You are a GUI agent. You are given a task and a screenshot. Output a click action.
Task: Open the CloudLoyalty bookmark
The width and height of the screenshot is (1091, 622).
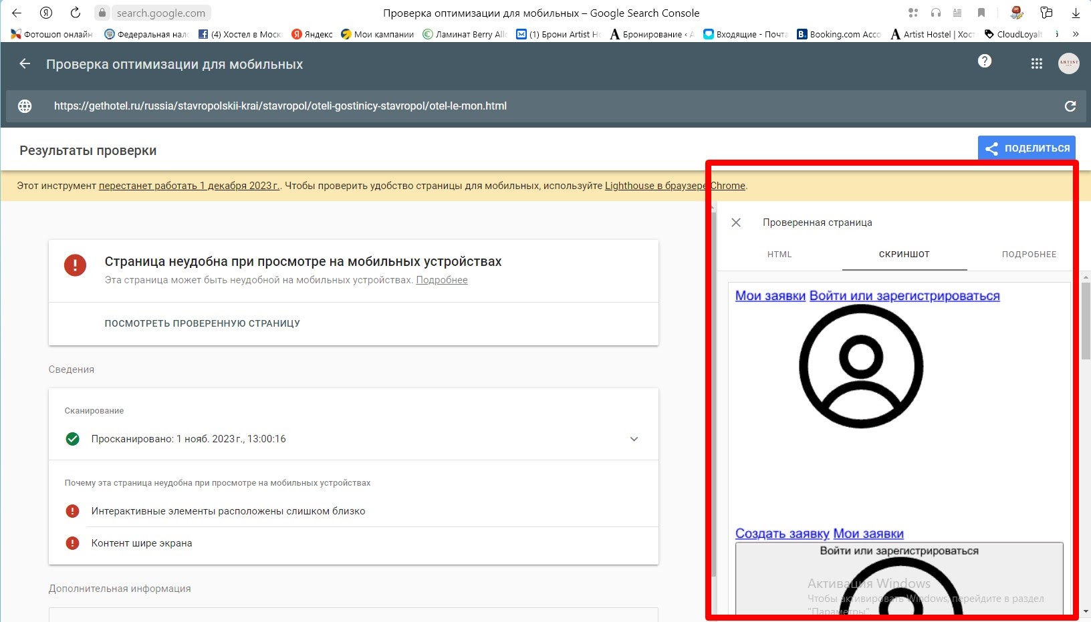pyautogui.click(x=1014, y=34)
